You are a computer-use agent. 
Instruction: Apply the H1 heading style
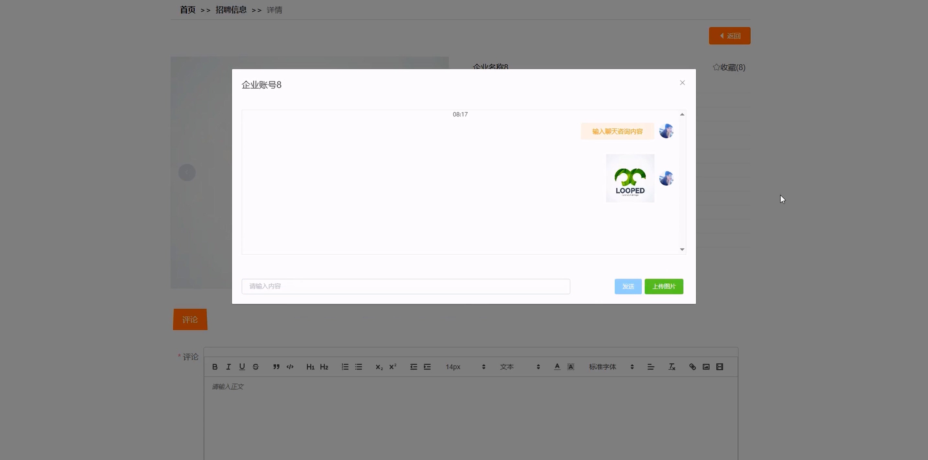[310, 367]
